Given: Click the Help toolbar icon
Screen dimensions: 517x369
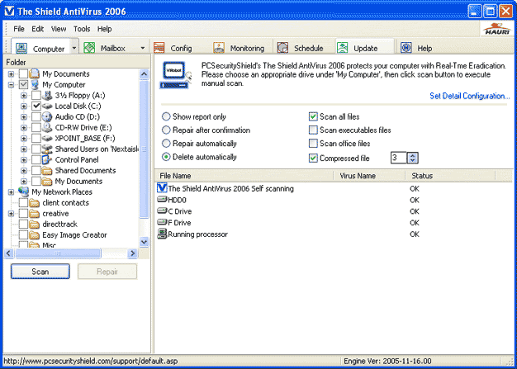Looking at the screenshot, I should 406,48.
